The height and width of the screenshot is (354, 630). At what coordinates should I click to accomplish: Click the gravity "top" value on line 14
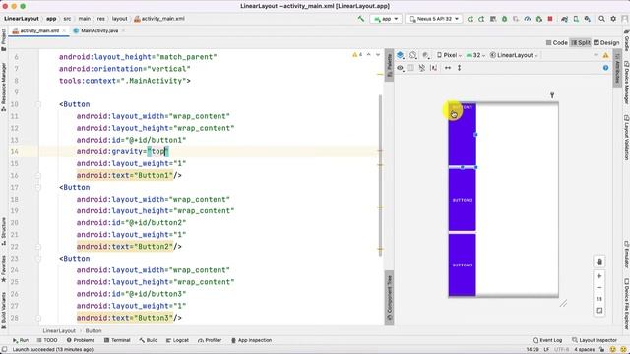pos(157,151)
